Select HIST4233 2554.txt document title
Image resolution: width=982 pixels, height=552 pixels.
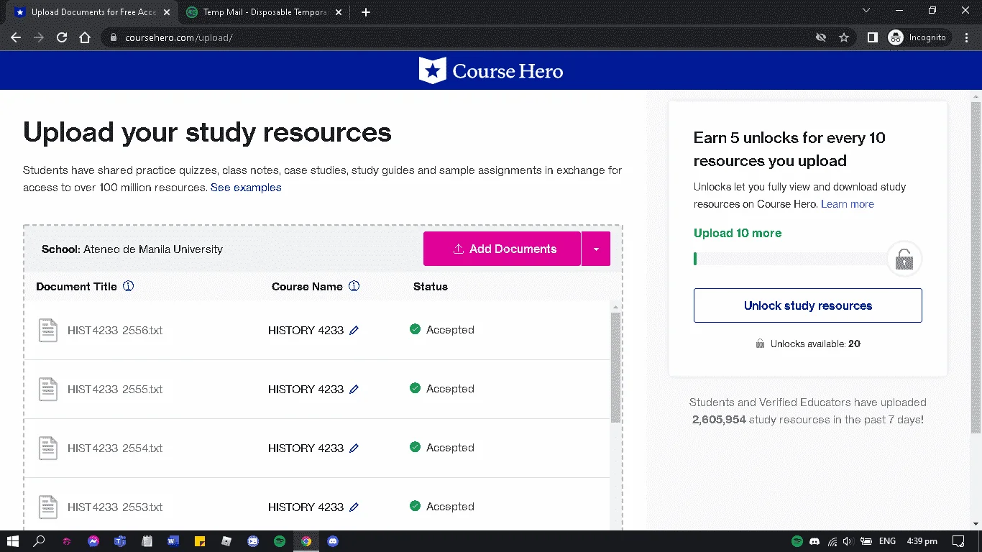(115, 448)
